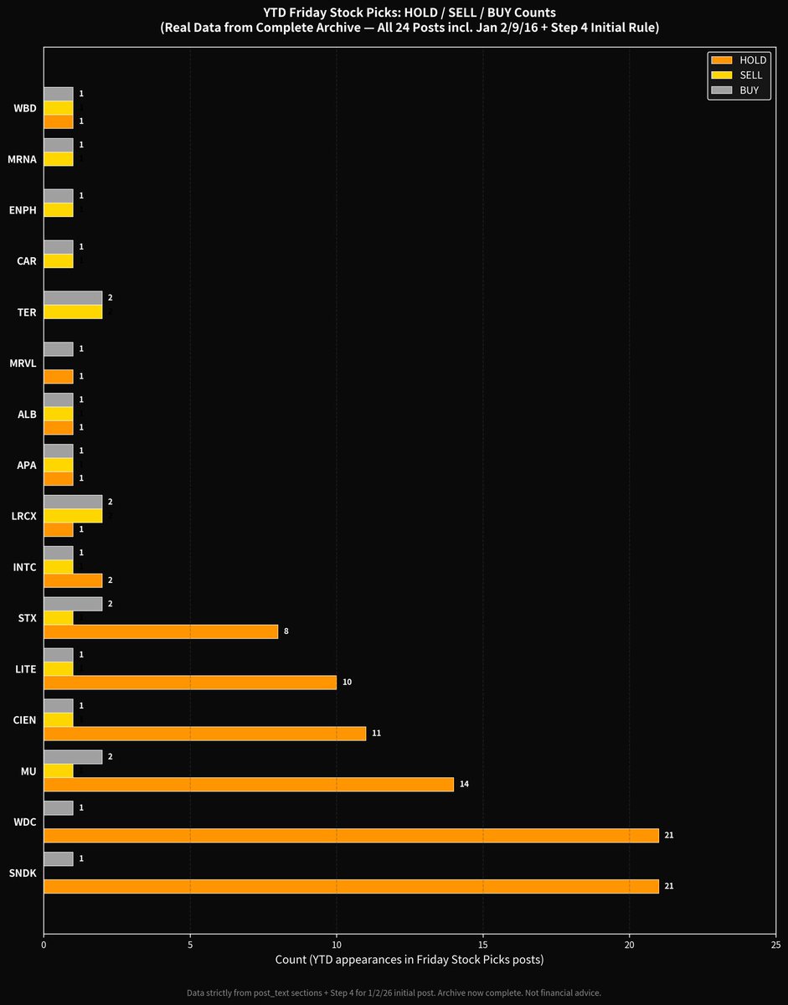Viewport: 788px width, 1005px height.
Task: Click the value 21 beside WDC's HOLD bar
Action: pos(669,835)
